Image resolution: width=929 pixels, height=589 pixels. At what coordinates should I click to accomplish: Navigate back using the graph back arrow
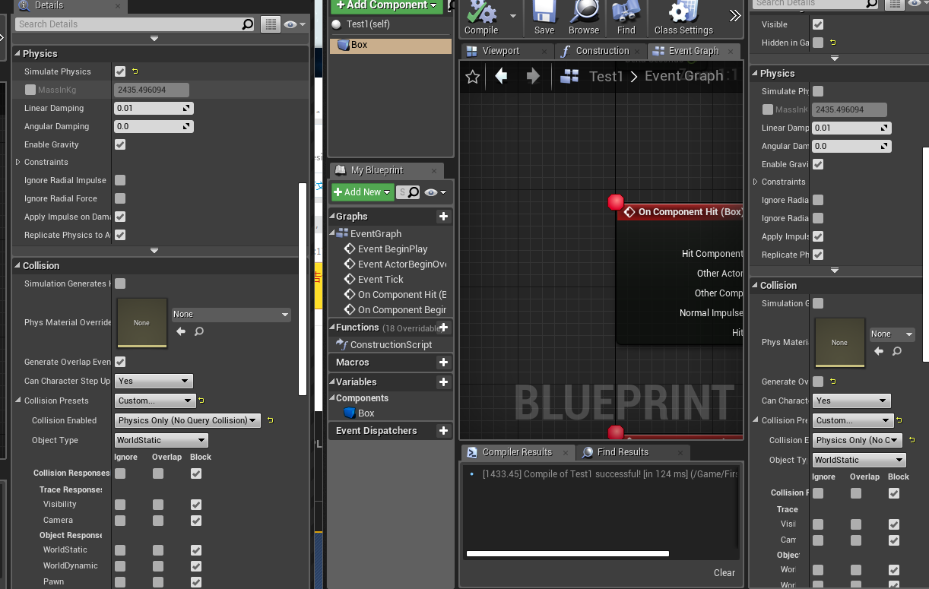click(499, 76)
